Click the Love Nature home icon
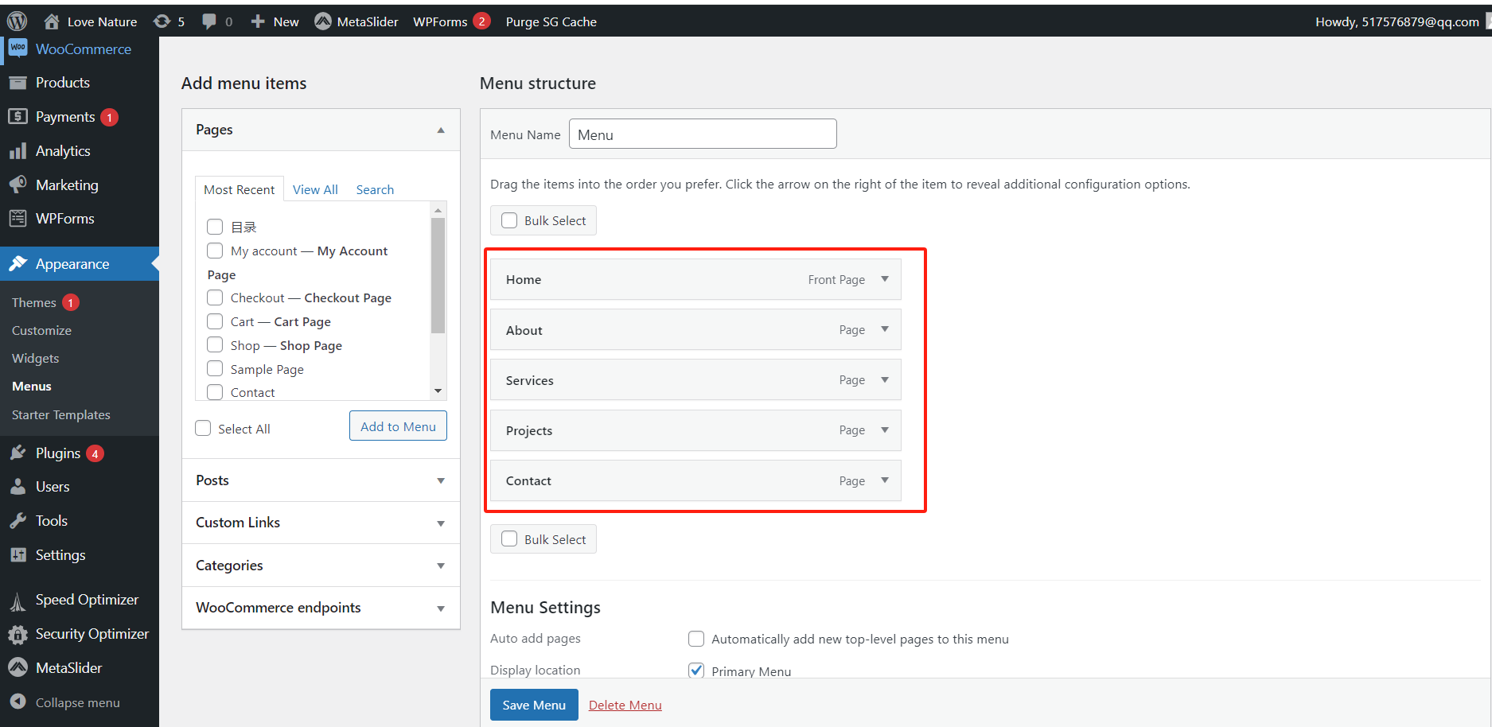Screen dimensions: 1492x727 point(52,21)
